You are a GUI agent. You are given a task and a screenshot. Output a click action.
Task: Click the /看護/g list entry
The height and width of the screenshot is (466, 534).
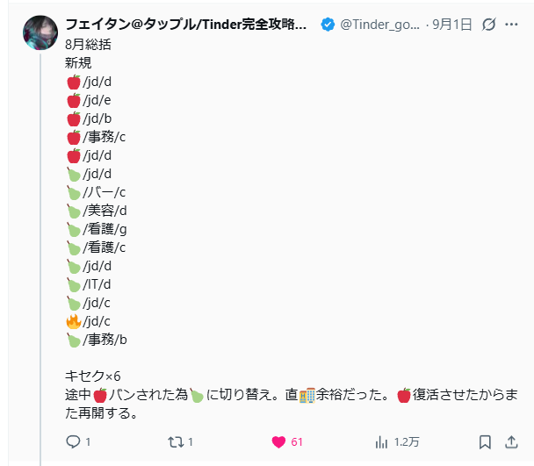pyautogui.click(x=105, y=229)
